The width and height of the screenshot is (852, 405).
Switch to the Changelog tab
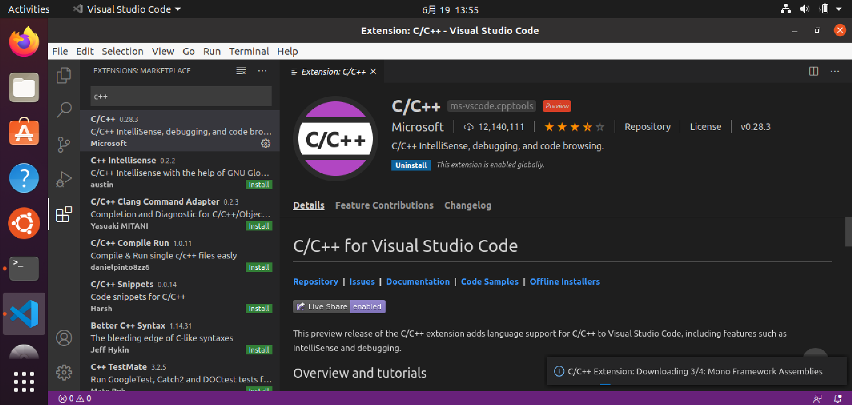click(x=468, y=205)
